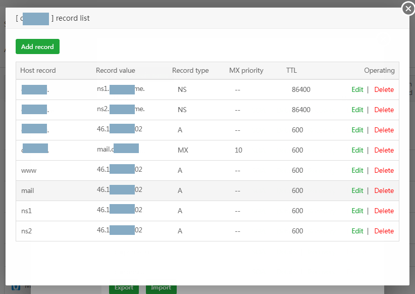Click the Record type column header

click(190, 70)
